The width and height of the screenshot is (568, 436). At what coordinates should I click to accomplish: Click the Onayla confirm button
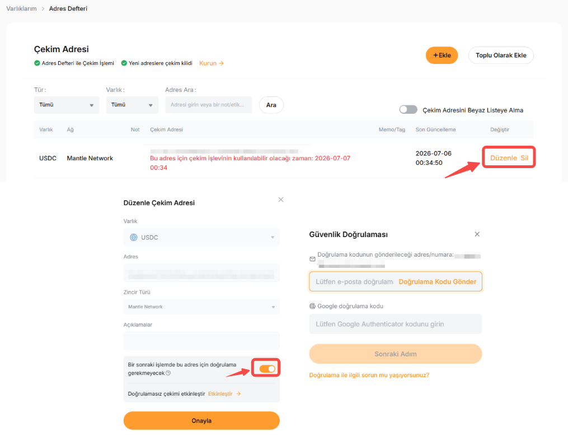pyautogui.click(x=201, y=421)
